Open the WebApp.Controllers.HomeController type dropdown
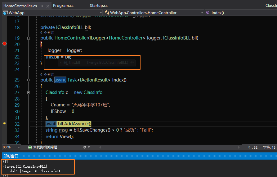This screenshot has width=277, height=177. pyautogui.click(x=202, y=13)
